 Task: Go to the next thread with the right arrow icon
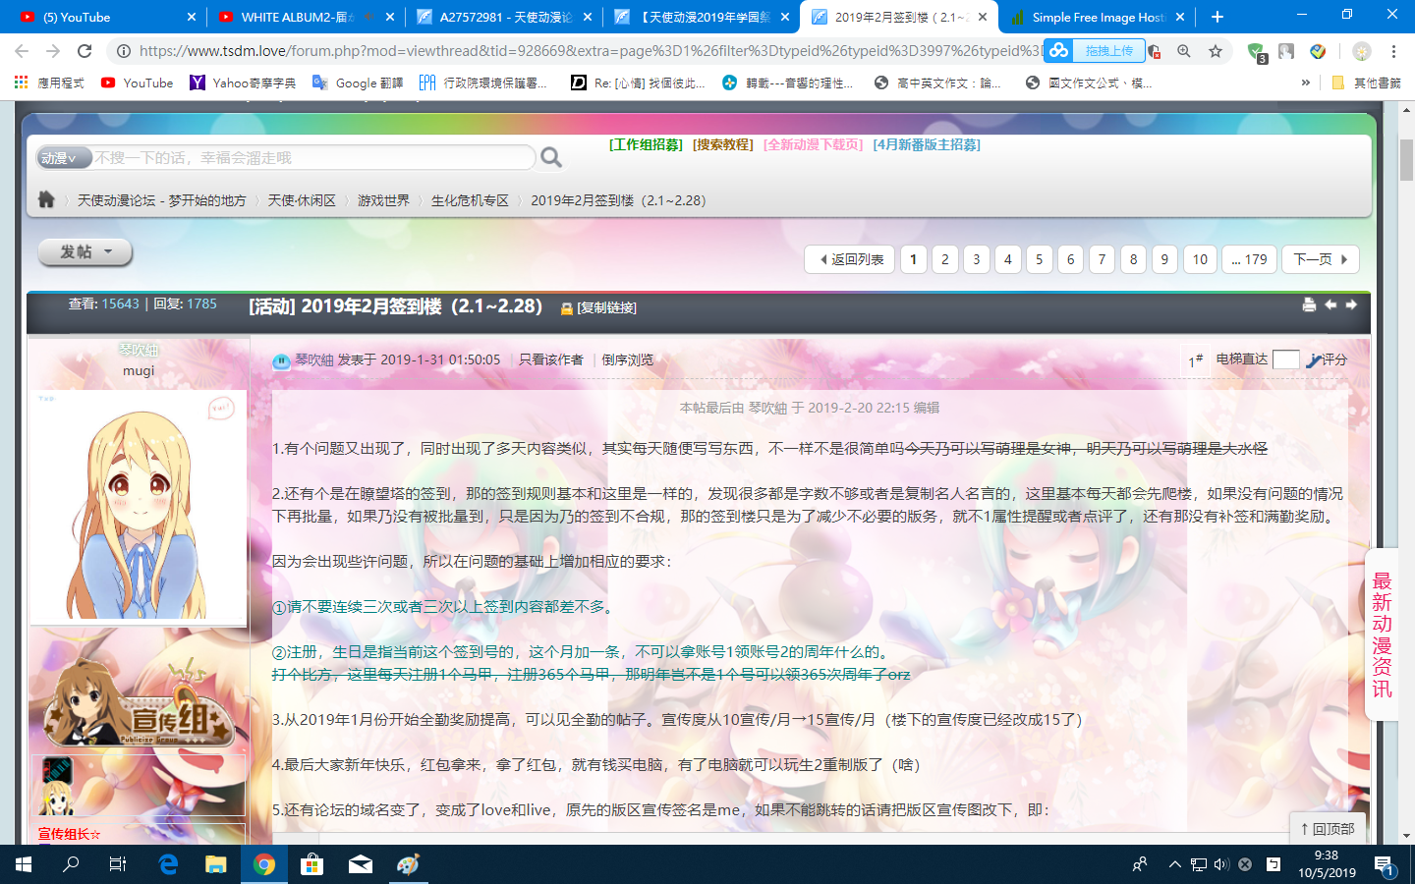pyautogui.click(x=1351, y=304)
